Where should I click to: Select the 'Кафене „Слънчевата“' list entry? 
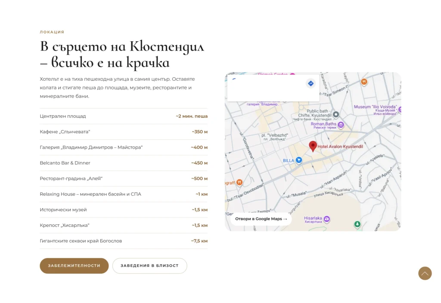[124, 132]
